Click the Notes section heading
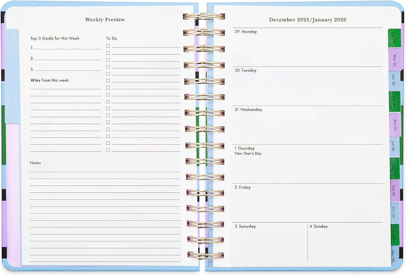This screenshot has width=407, height=276. (x=35, y=163)
